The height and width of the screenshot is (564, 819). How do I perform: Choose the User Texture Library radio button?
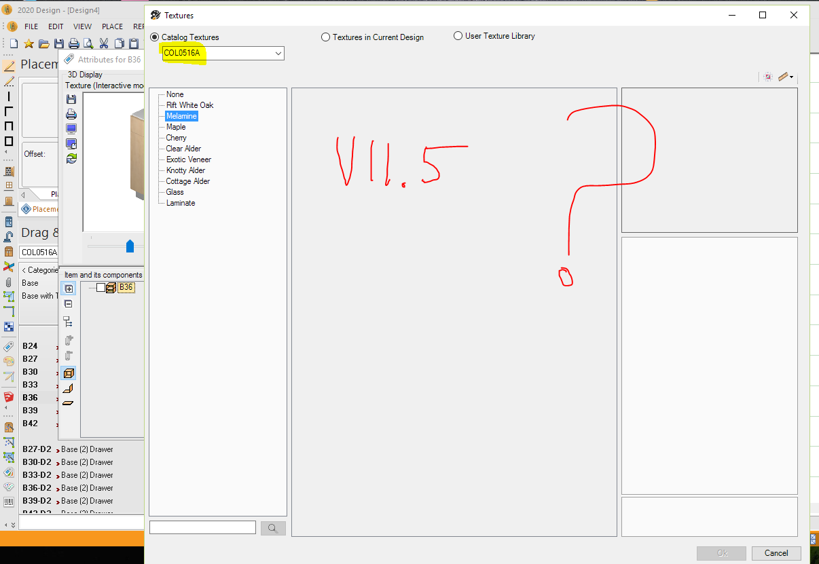pos(458,36)
